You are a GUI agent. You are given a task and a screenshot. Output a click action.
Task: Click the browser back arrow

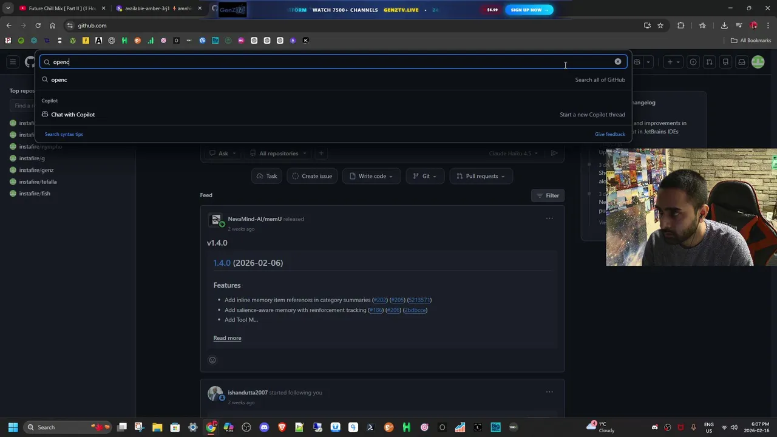coord(8,25)
